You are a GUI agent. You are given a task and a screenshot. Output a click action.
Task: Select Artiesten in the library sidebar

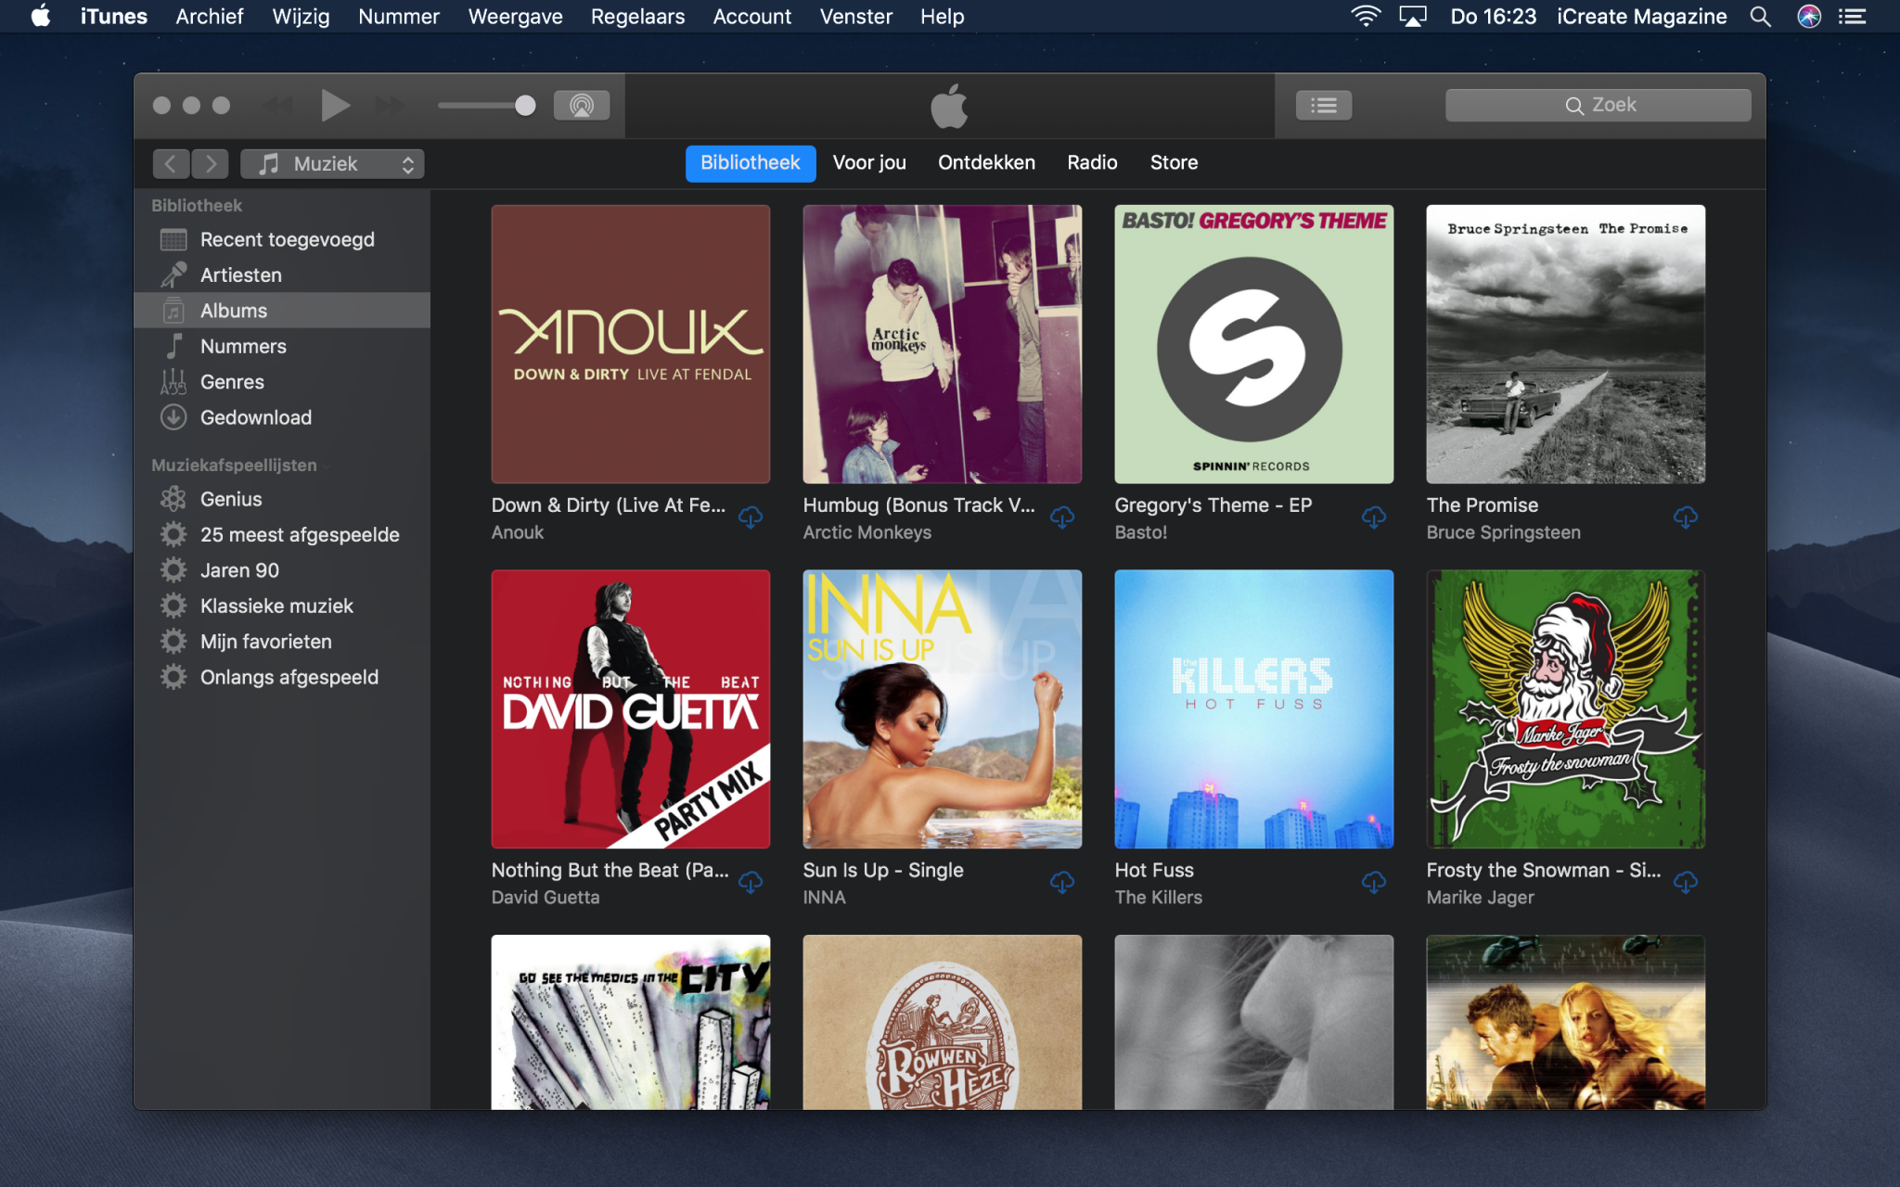240,275
